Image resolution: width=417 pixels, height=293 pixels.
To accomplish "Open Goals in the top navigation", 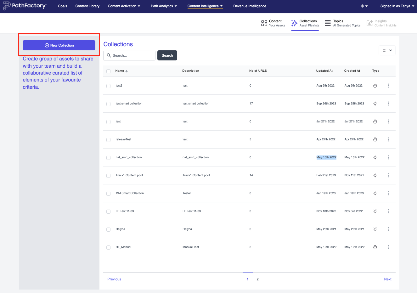I will [62, 6].
